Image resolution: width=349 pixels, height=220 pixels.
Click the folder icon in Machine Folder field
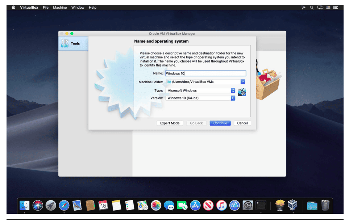[169, 82]
